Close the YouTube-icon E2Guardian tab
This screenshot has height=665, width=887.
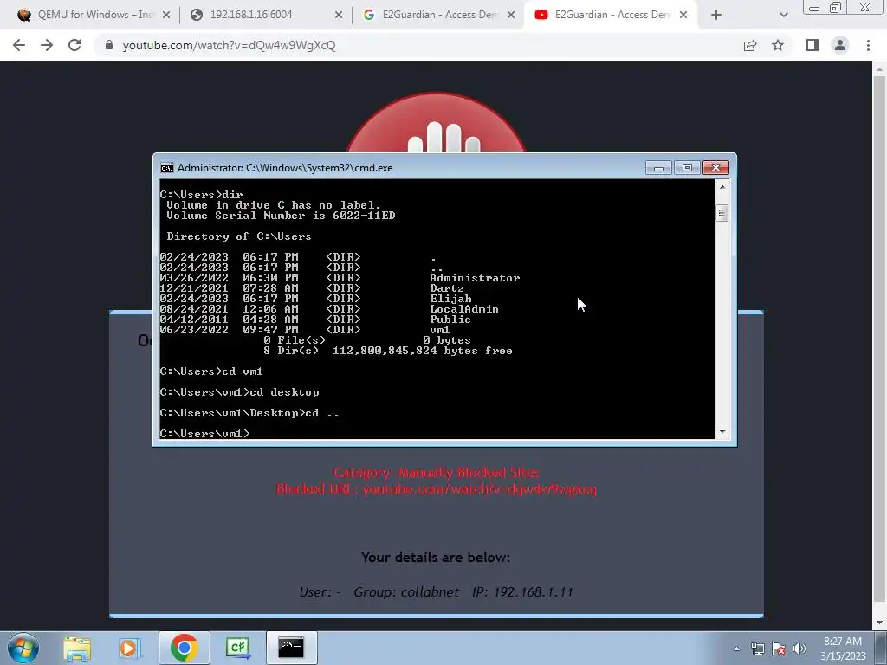pos(683,16)
